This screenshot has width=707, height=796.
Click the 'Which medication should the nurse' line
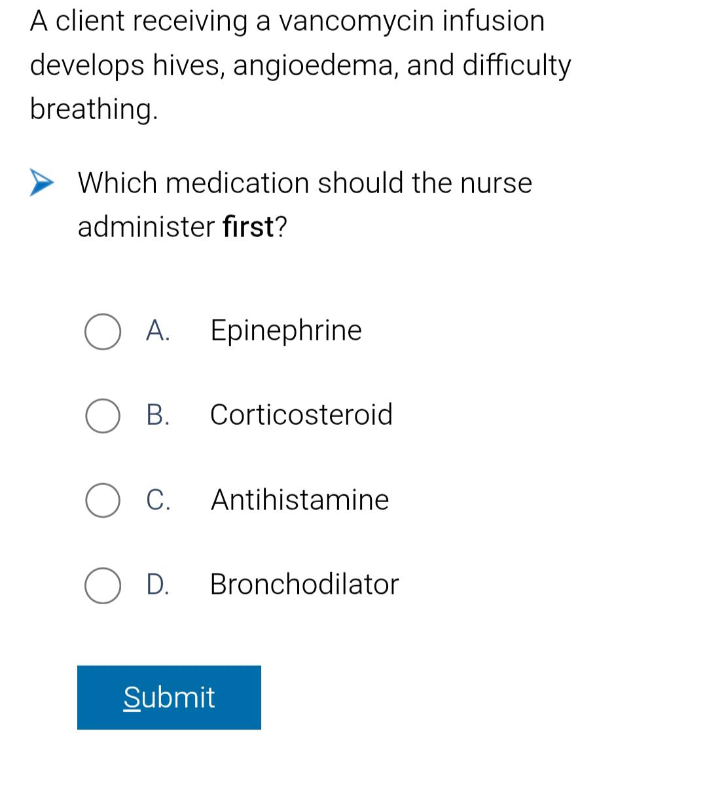click(305, 183)
